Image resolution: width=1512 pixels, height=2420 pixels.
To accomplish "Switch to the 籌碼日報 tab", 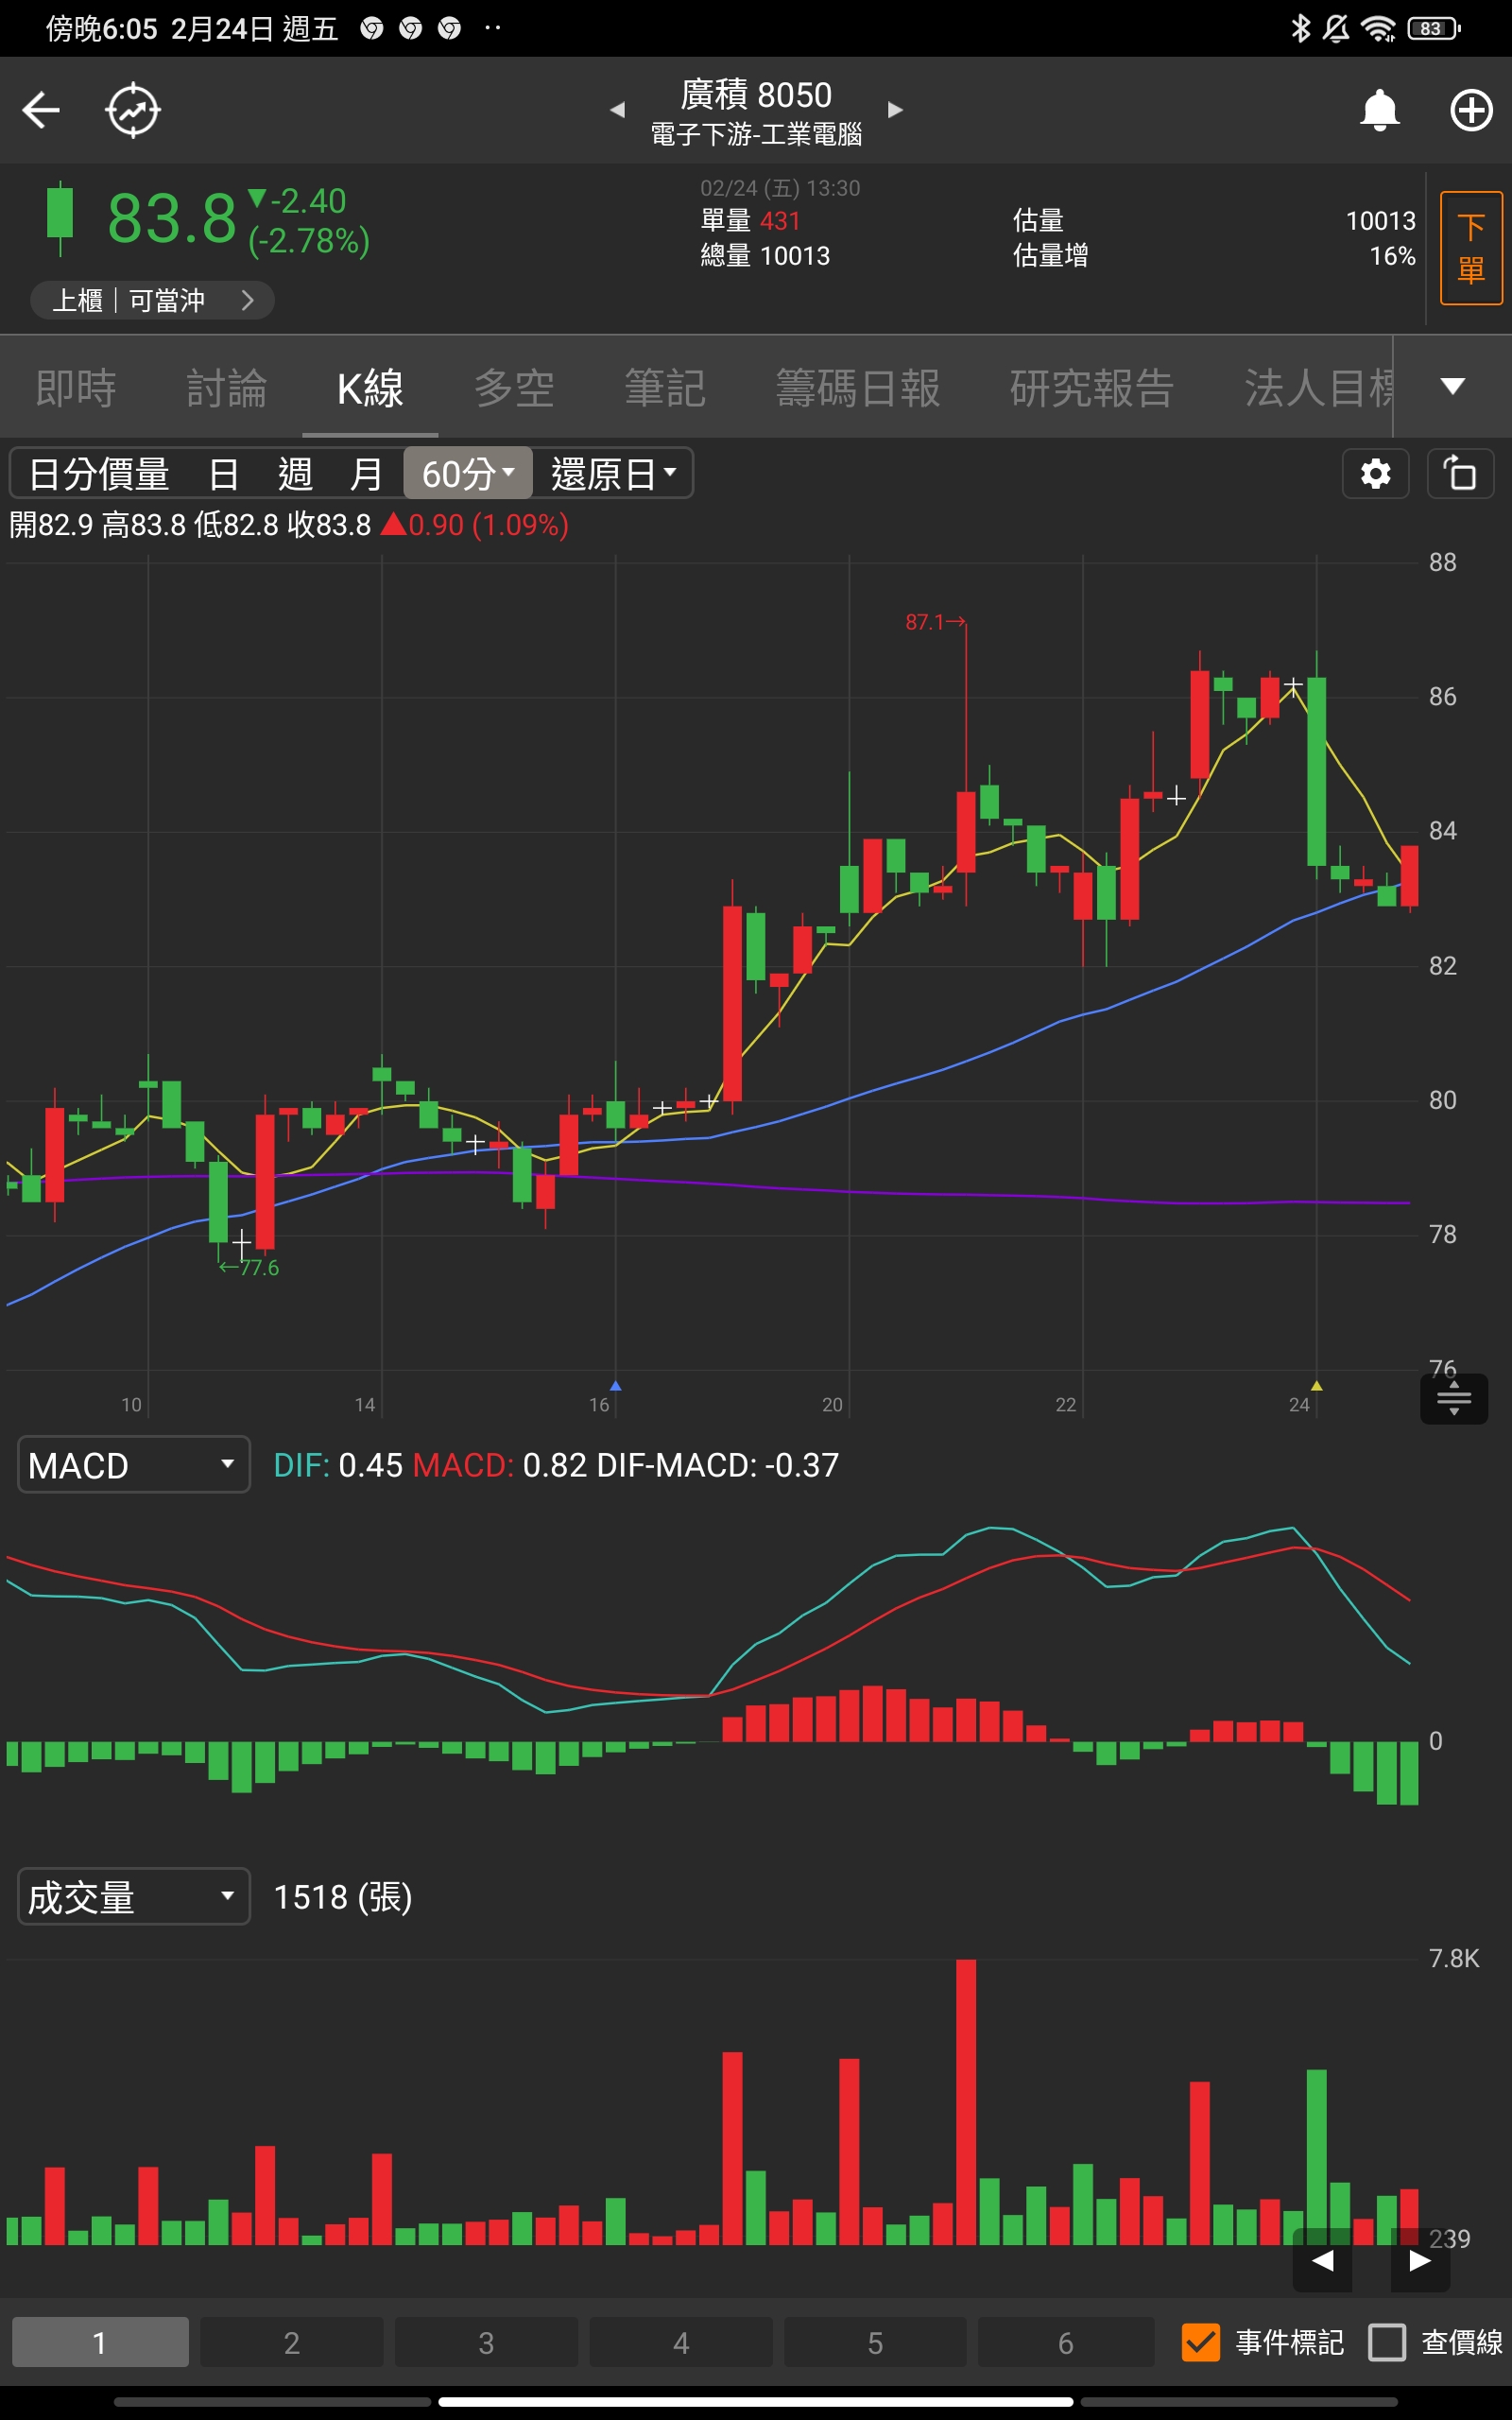I will tap(857, 388).
